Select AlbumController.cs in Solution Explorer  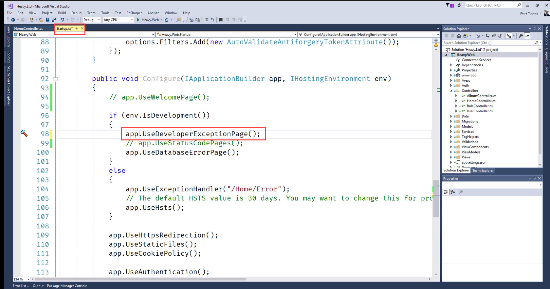click(x=481, y=96)
